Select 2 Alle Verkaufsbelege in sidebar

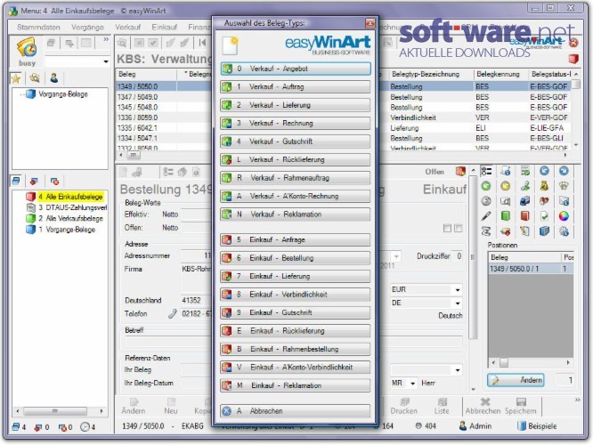[x=65, y=218]
